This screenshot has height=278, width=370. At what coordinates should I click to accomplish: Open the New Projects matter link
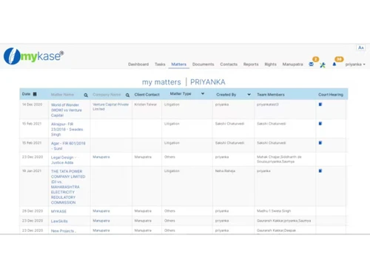pyautogui.click(x=64, y=231)
